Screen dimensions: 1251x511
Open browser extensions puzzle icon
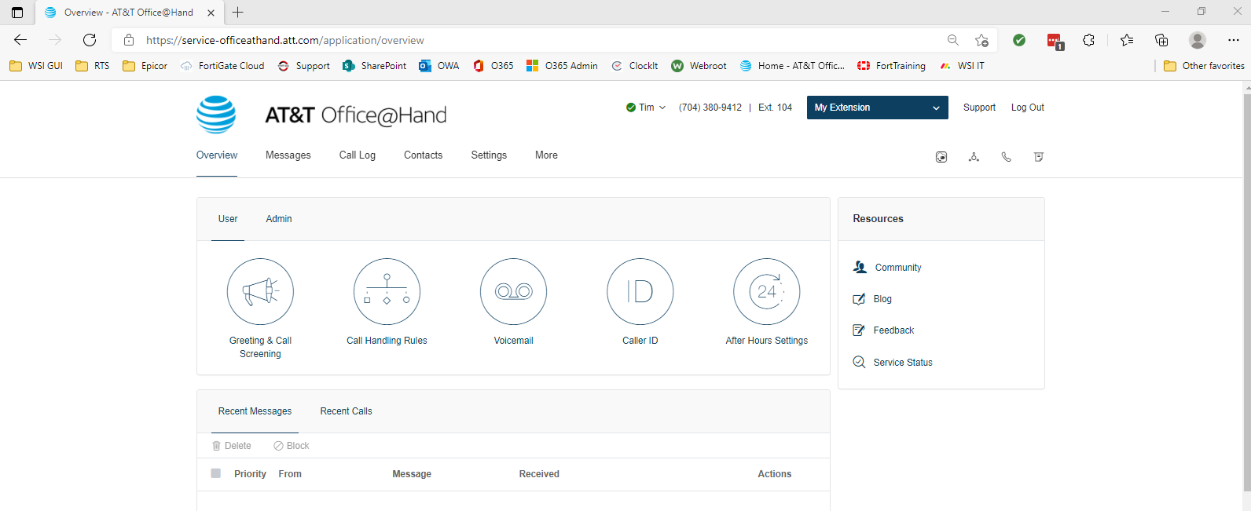[1088, 40]
